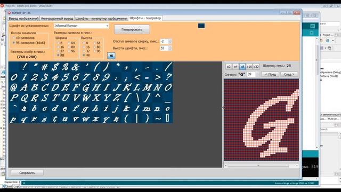Viewport: 341px width, 192px height.
Task: Open the Build tab in Delphi bottom panel
Action: coord(8,187)
